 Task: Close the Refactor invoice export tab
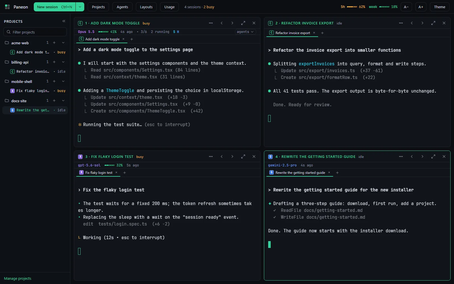314,33
